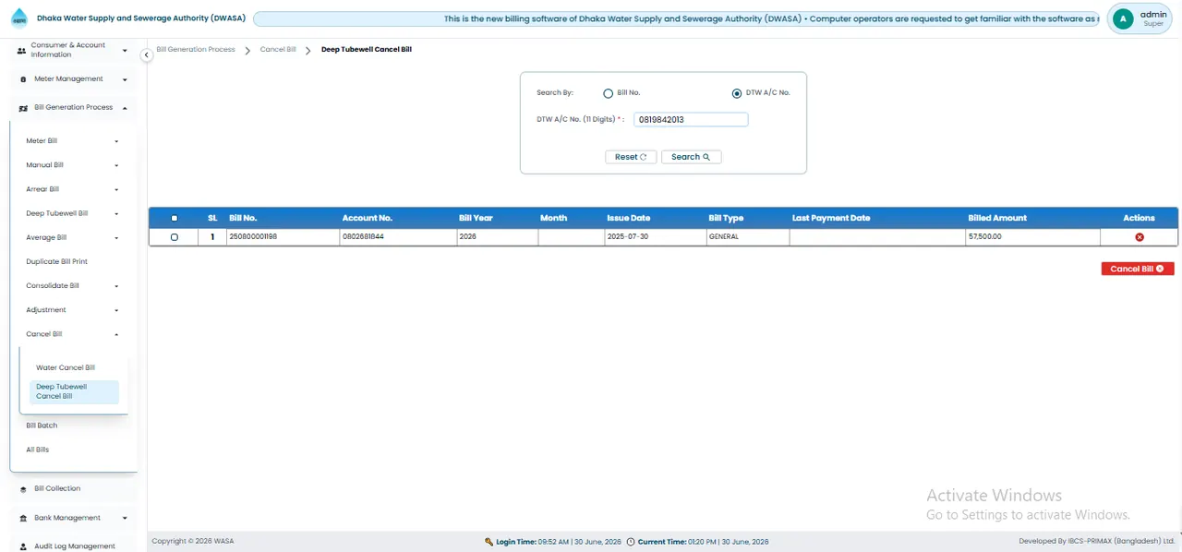Expand the Arrear Bill submenu
Image resolution: width=1182 pixels, height=552 pixels.
pyautogui.click(x=116, y=189)
